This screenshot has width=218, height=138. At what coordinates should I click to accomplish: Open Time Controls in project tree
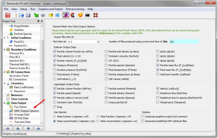pos(20,99)
